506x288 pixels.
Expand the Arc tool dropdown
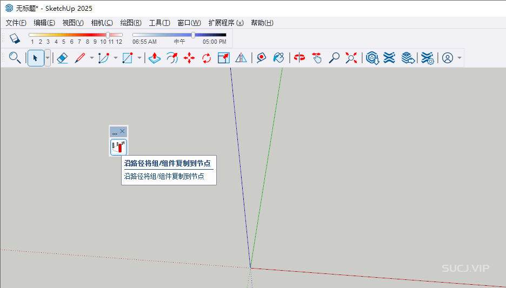click(116, 58)
